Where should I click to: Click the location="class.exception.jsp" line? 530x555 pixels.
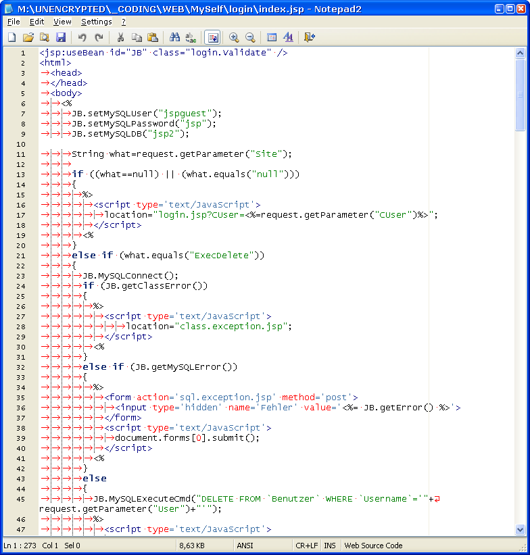(209, 327)
